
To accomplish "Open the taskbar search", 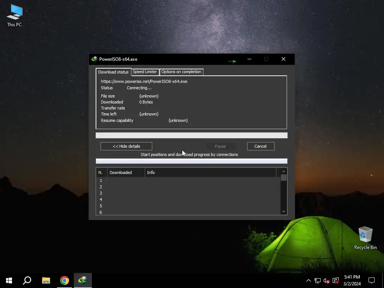I will 27,280.
